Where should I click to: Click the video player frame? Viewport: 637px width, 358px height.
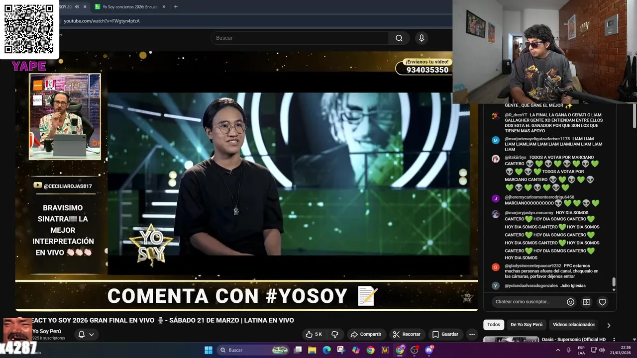246,180
